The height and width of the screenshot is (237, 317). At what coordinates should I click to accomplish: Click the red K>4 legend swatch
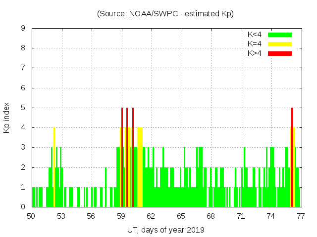(x=280, y=53)
